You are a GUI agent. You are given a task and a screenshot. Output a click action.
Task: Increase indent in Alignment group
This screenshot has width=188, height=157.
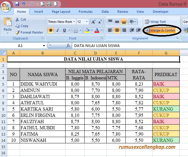(138, 30)
